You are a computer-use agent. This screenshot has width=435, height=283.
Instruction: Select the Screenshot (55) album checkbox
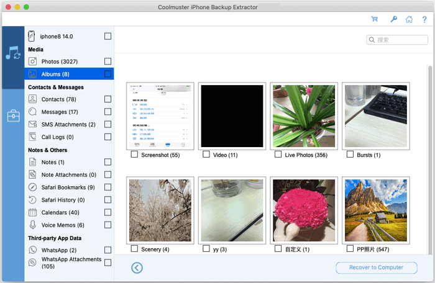click(x=134, y=155)
